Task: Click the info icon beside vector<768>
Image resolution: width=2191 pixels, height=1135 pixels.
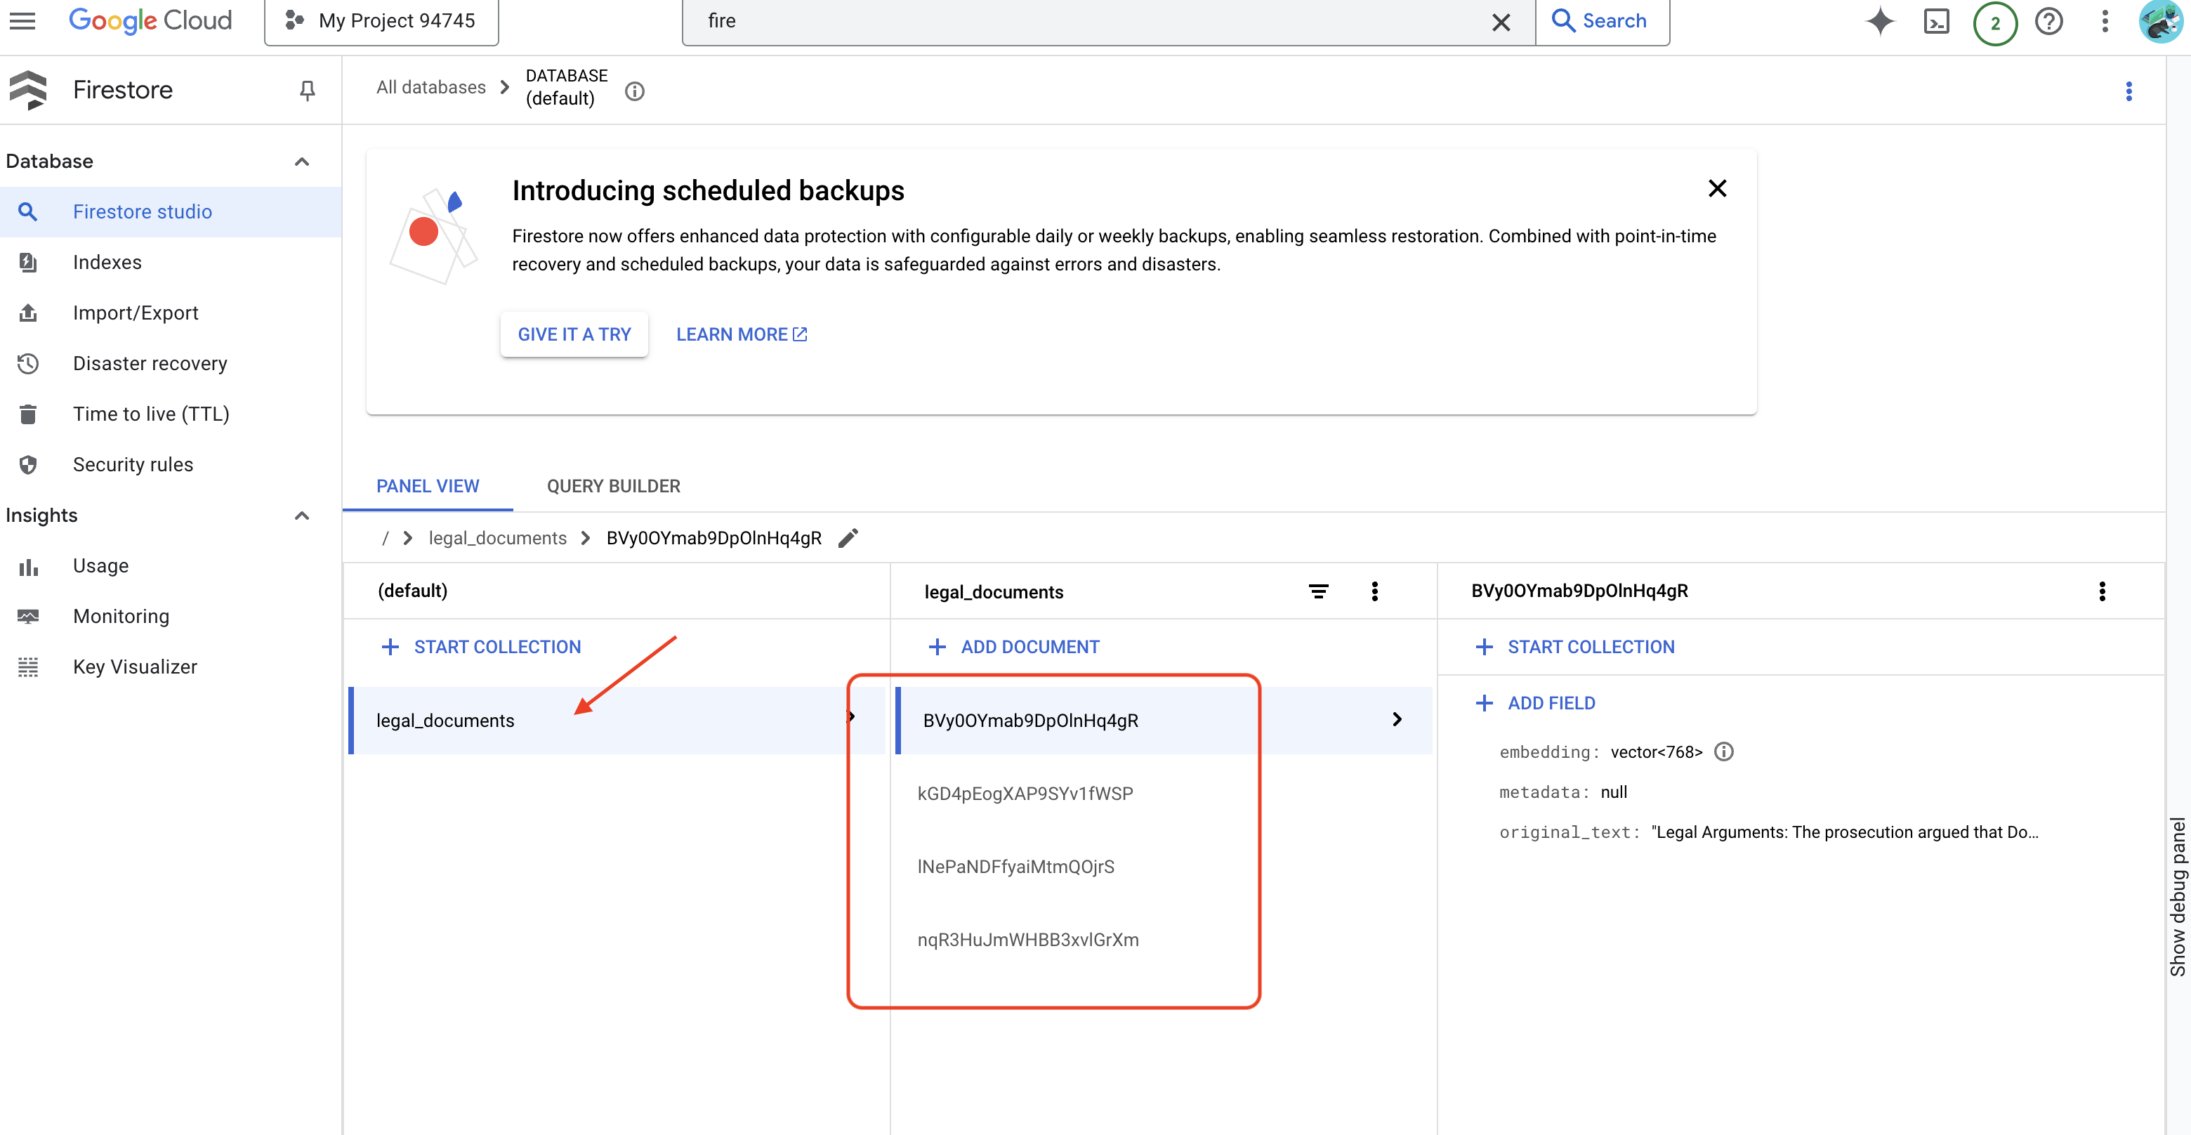Action: tap(1723, 752)
